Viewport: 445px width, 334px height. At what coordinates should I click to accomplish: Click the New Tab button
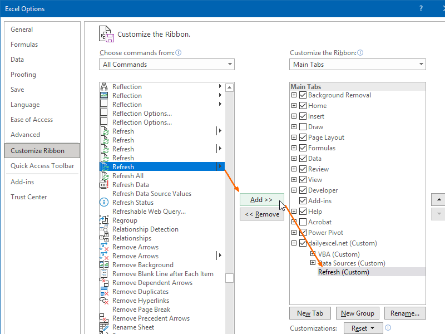310,313
